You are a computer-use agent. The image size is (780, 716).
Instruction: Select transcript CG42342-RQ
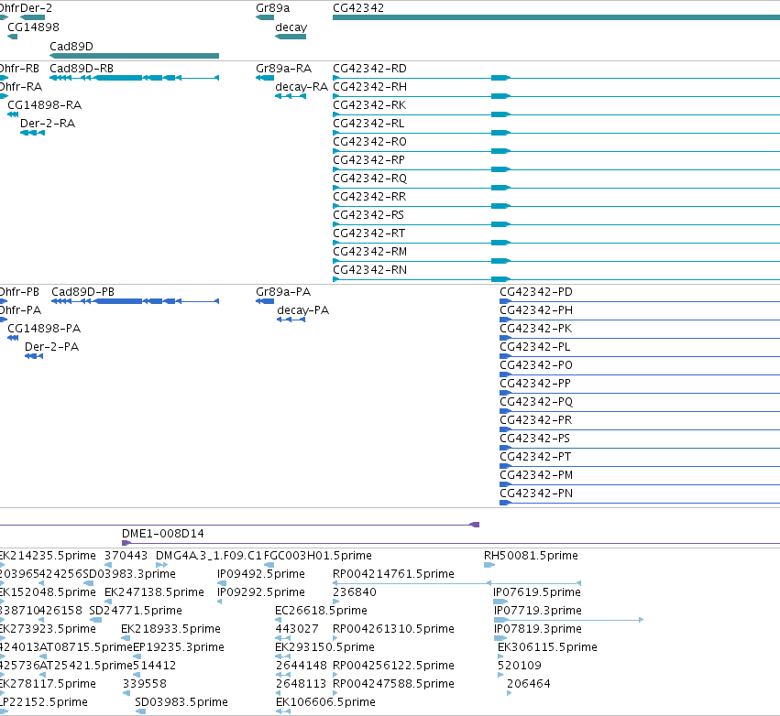pyautogui.click(x=369, y=179)
